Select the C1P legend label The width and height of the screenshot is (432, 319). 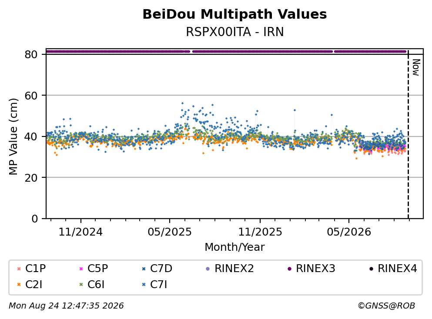(x=36, y=268)
